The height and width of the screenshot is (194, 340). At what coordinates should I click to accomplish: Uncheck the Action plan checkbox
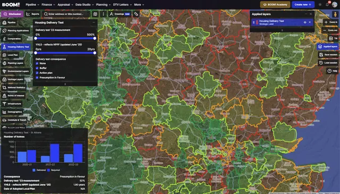point(37,73)
